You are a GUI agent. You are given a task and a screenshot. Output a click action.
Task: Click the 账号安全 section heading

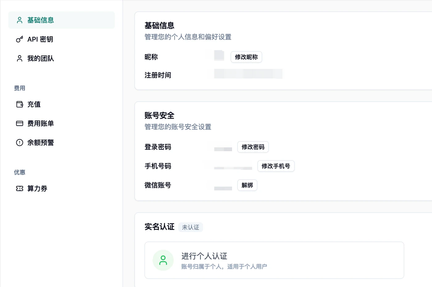click(x=160, y=115)
